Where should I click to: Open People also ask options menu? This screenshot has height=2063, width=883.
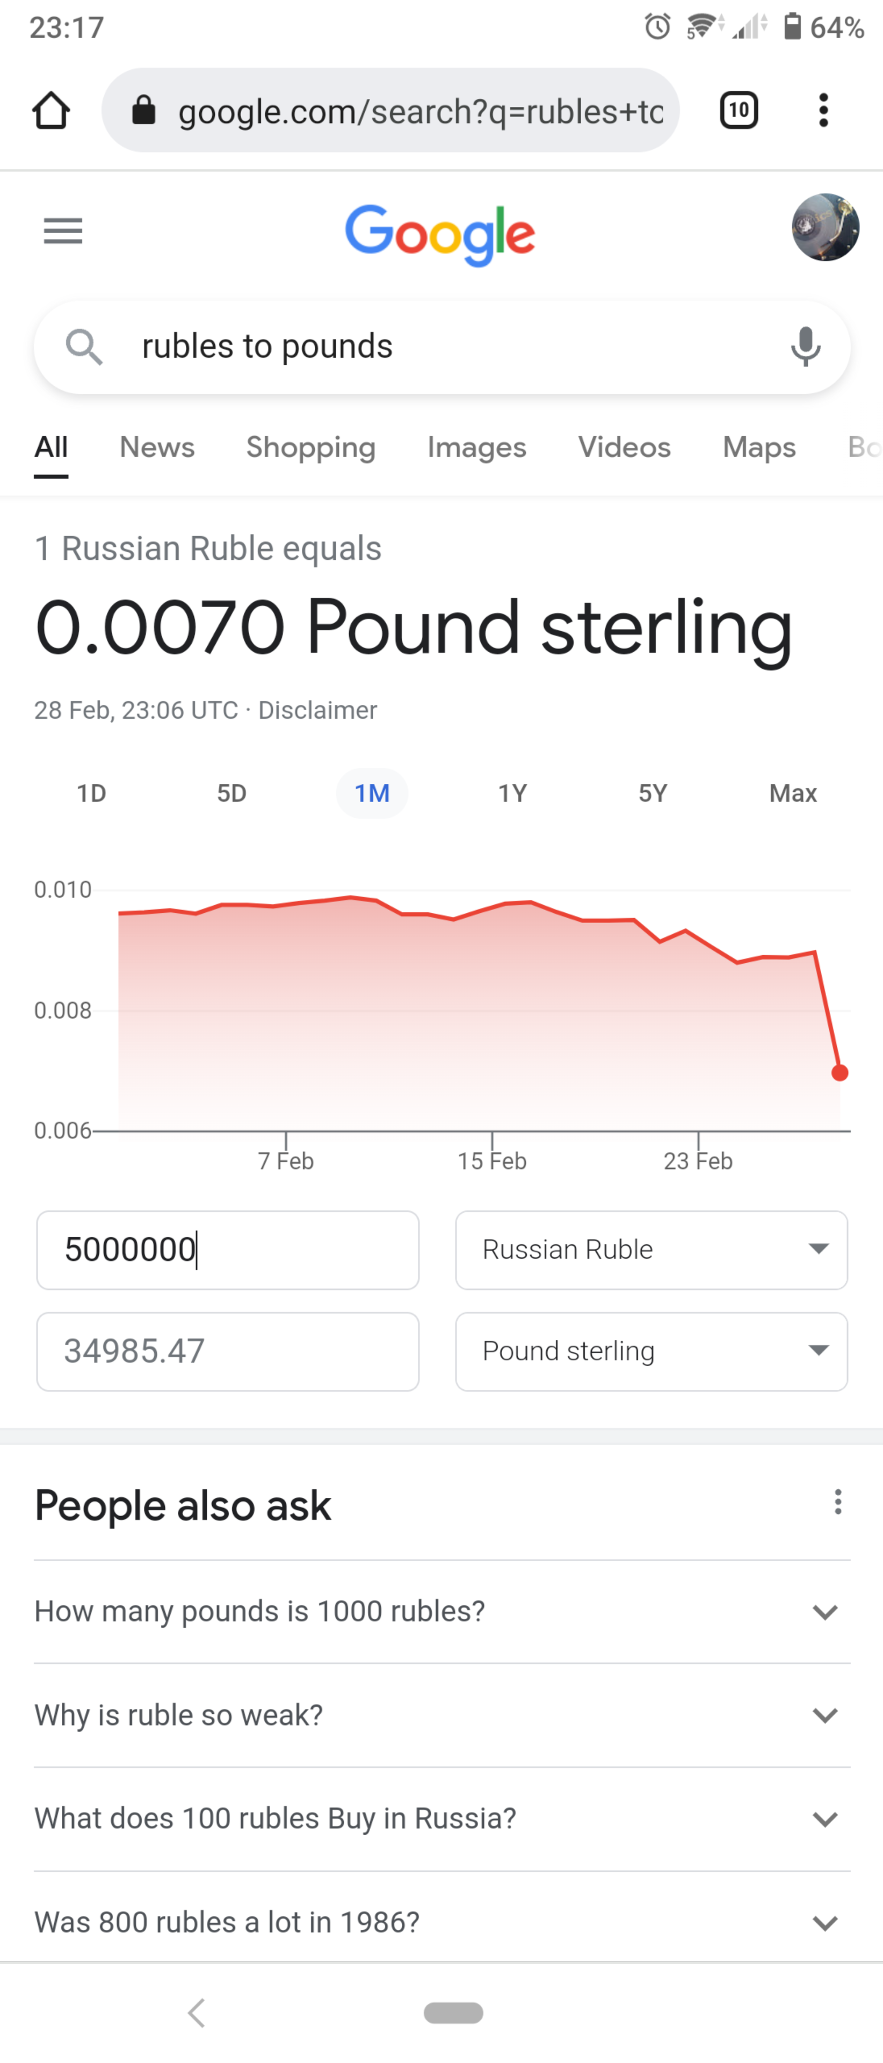837,1502
